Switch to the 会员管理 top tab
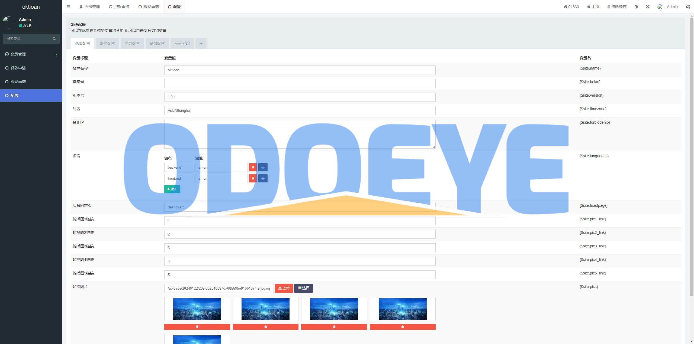This screenshot has width=694, height=344. pyautogui.click(x=90, y=7)
